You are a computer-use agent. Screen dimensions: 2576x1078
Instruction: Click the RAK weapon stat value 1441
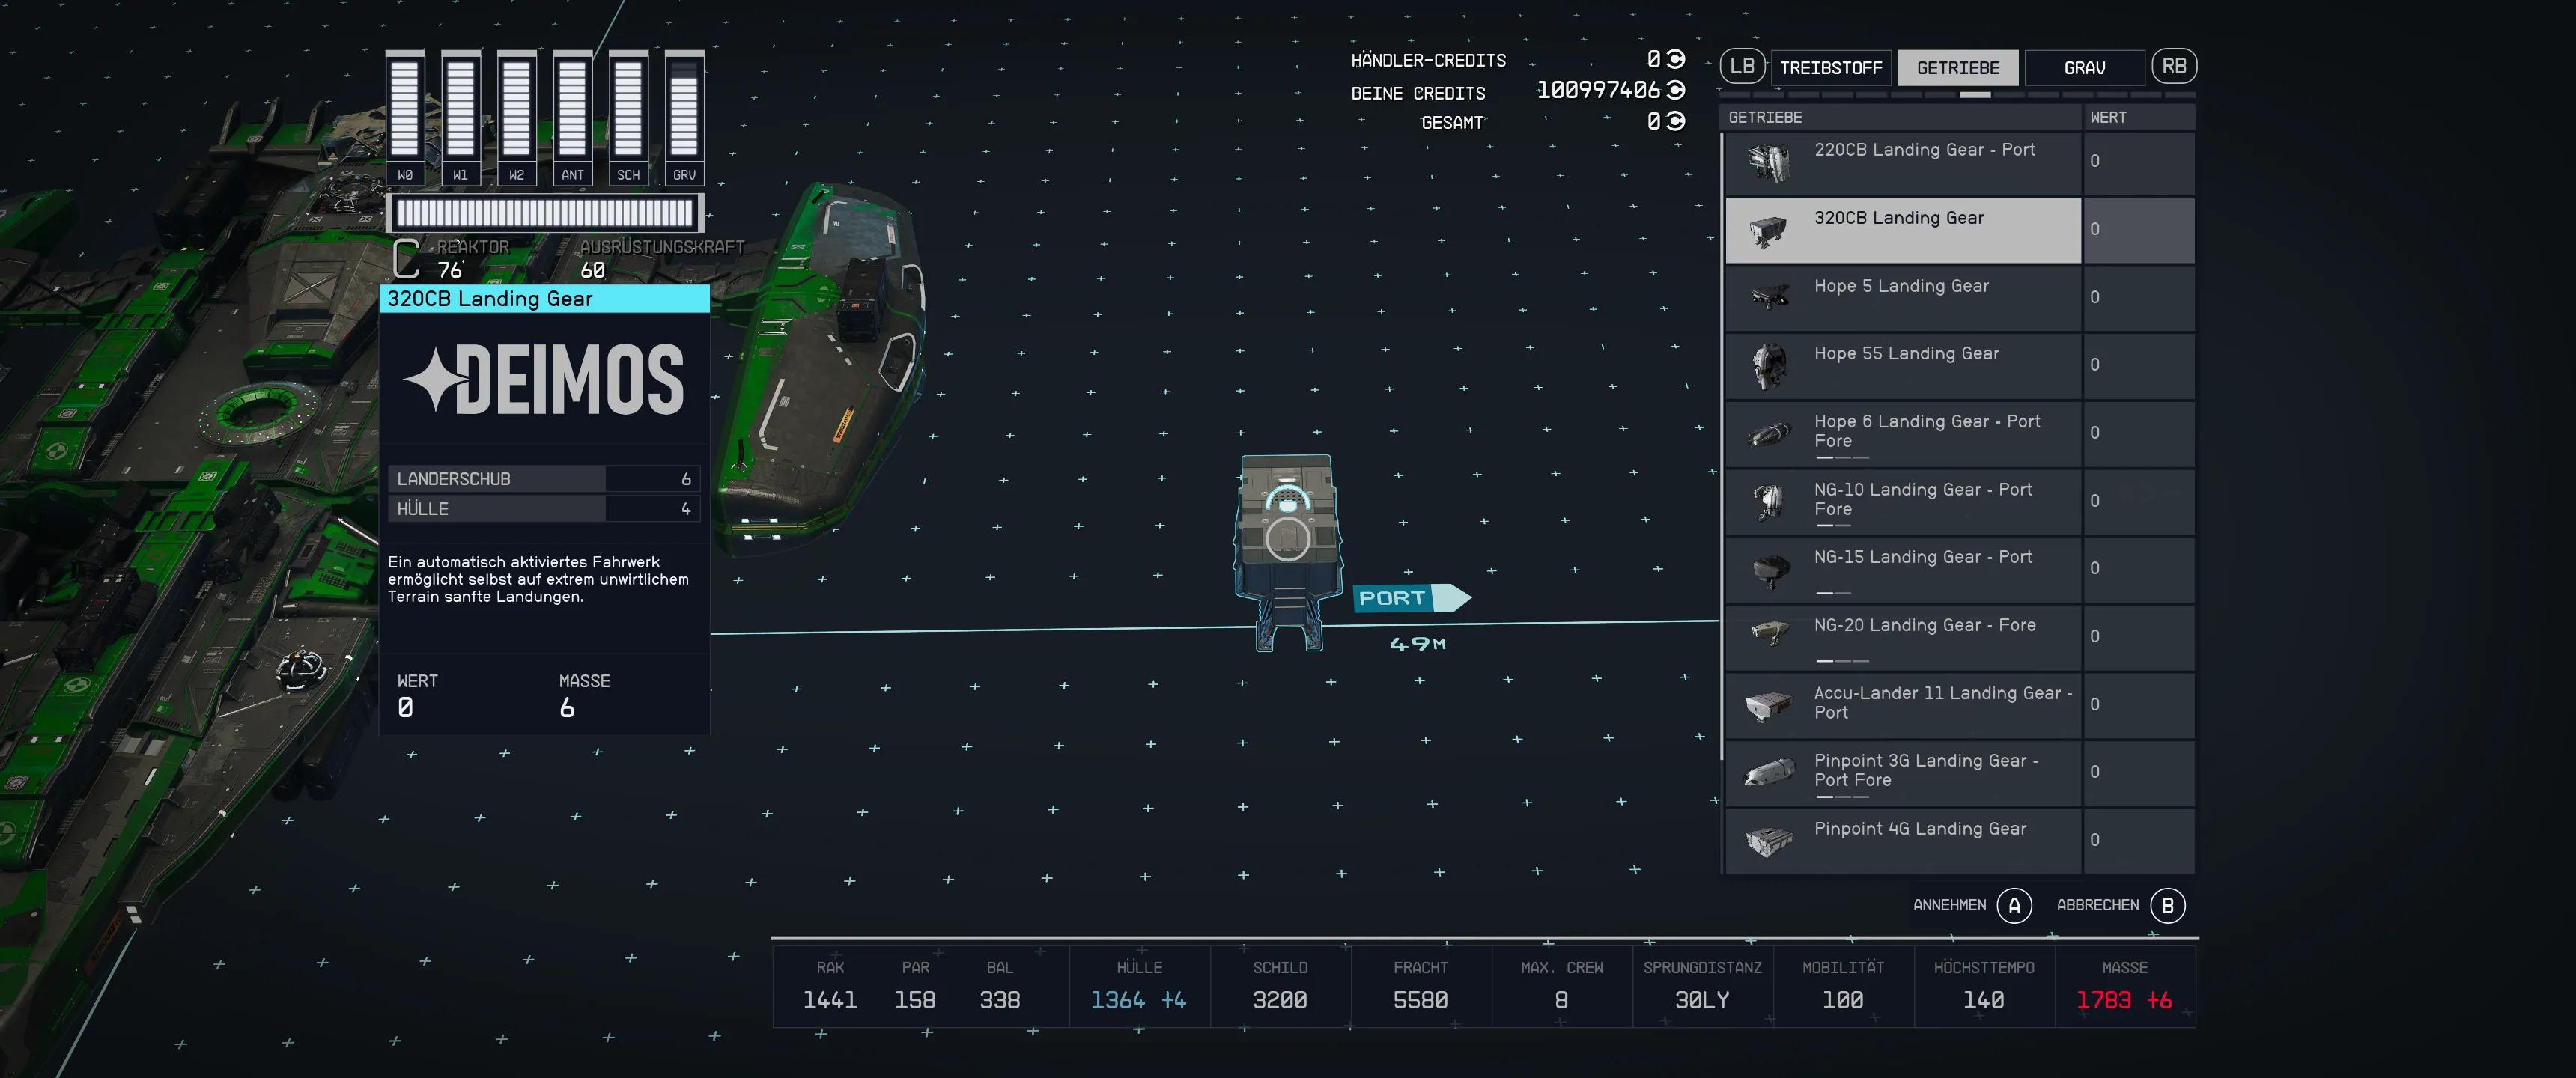[x=830, y=1000]
